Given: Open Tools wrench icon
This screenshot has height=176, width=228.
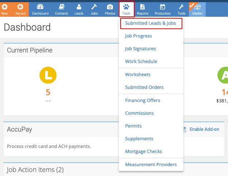Looking at the screenshot, I should [x=181, y=7].
